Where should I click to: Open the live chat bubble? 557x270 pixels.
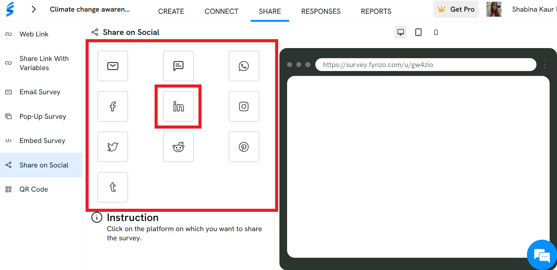[x=542, y=255]
